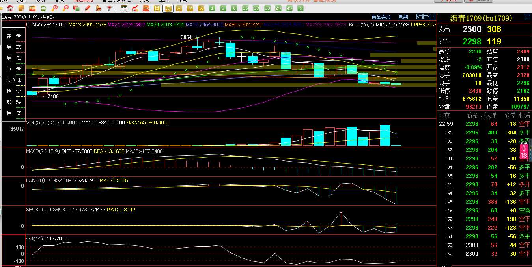Sort by the 大单 column header

coord(492,116)
